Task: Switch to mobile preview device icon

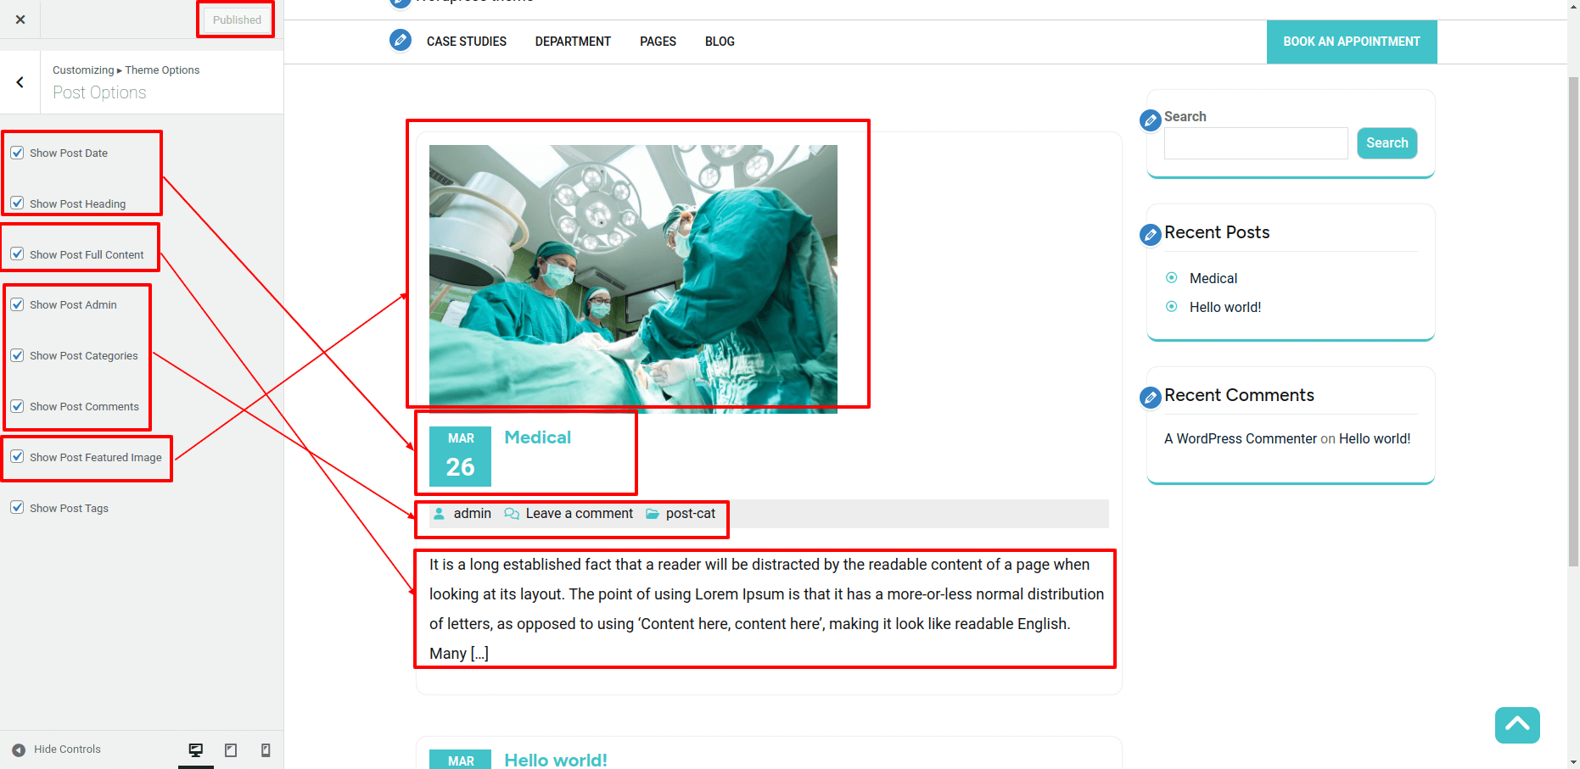Action: click(x=266, y=749)
